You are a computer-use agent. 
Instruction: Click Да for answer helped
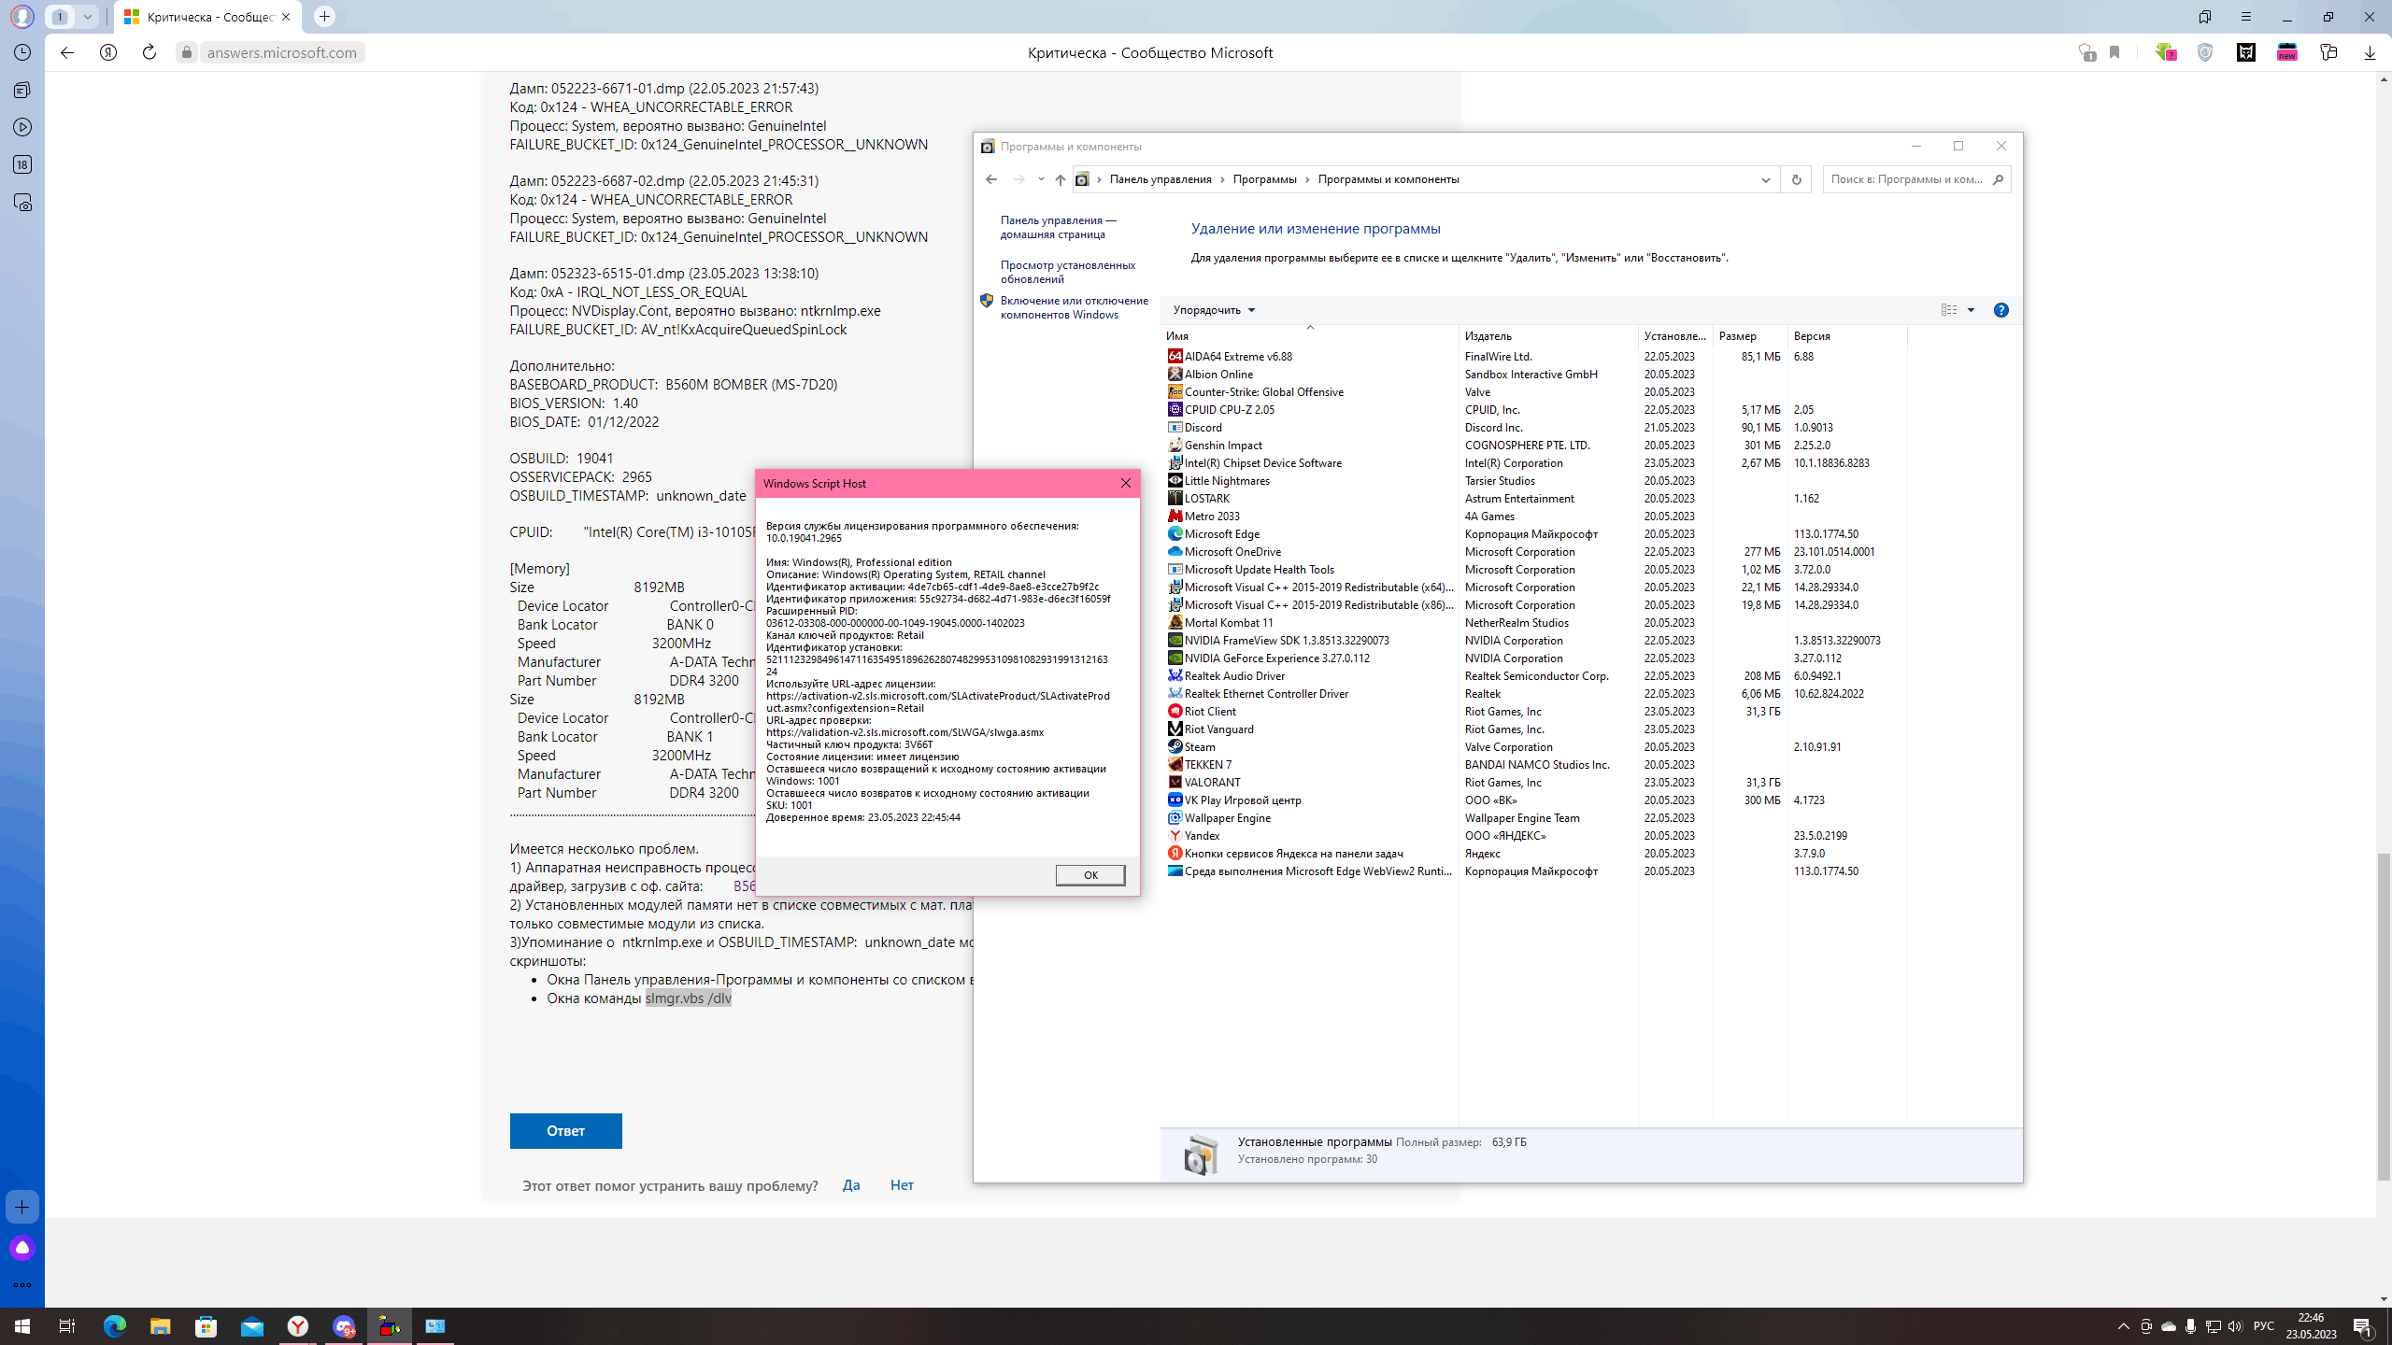pyautogui.click(x=851, y=1185)
